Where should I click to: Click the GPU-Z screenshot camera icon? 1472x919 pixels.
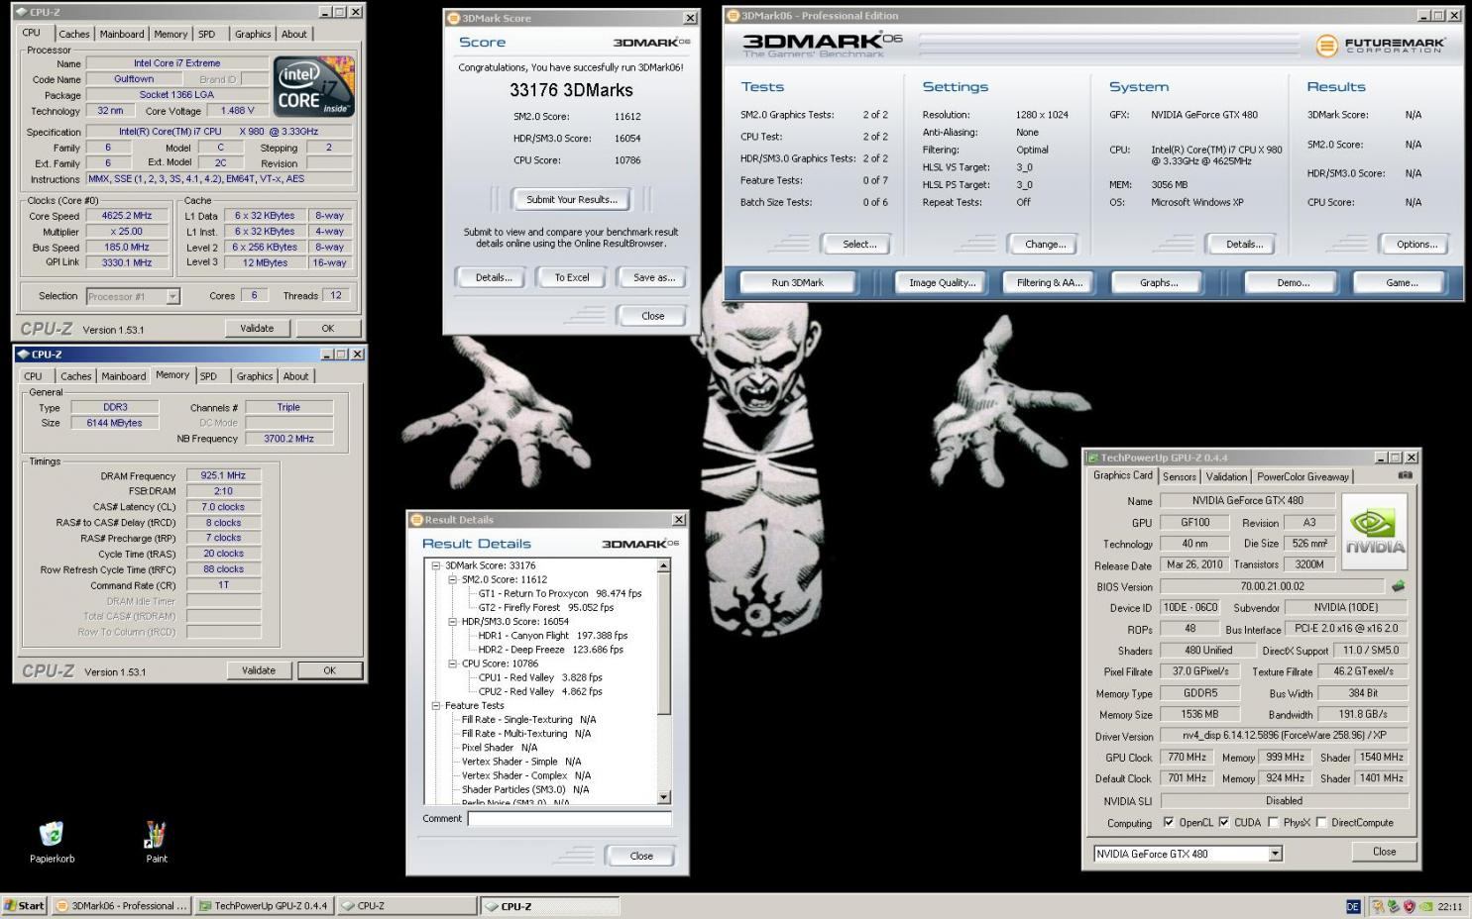coord(1404,475)
